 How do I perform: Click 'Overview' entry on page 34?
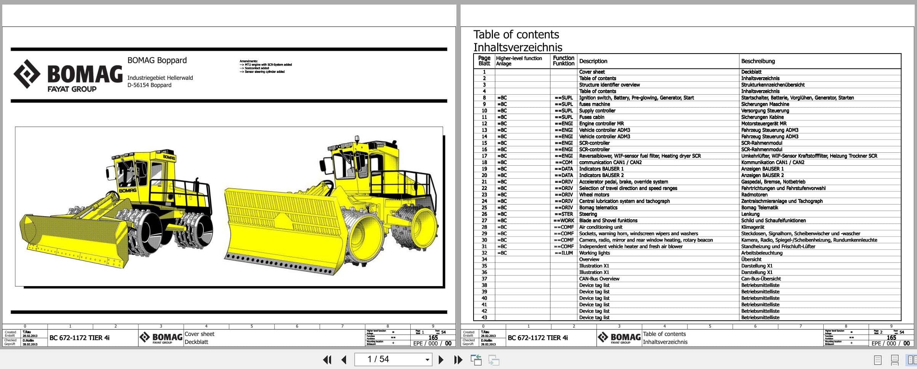click(x=589, y=259)
